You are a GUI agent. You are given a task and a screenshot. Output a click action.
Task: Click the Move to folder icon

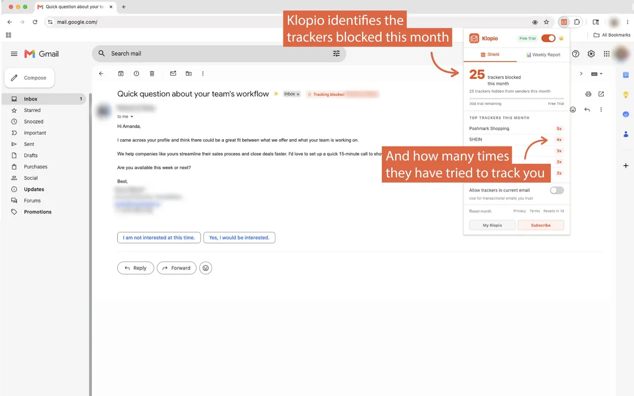coord(189,74)
